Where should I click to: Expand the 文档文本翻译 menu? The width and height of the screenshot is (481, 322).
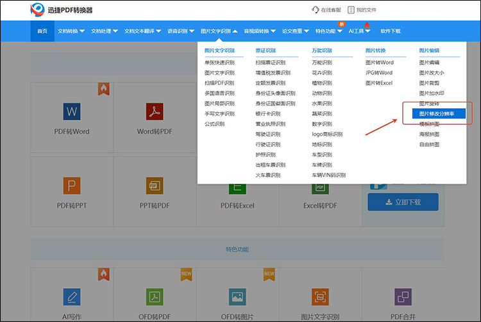(142, 31)
